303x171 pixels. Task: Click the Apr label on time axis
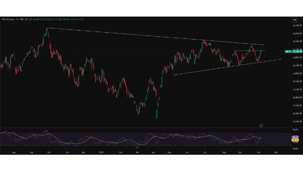pyautogui.click(x=153, y=153)
